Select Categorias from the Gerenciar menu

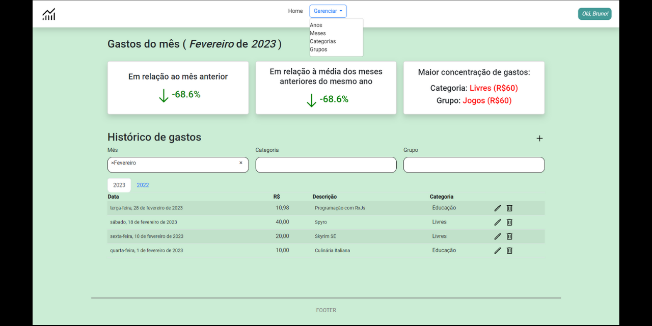pyautogui.click(x=322, y=41)
